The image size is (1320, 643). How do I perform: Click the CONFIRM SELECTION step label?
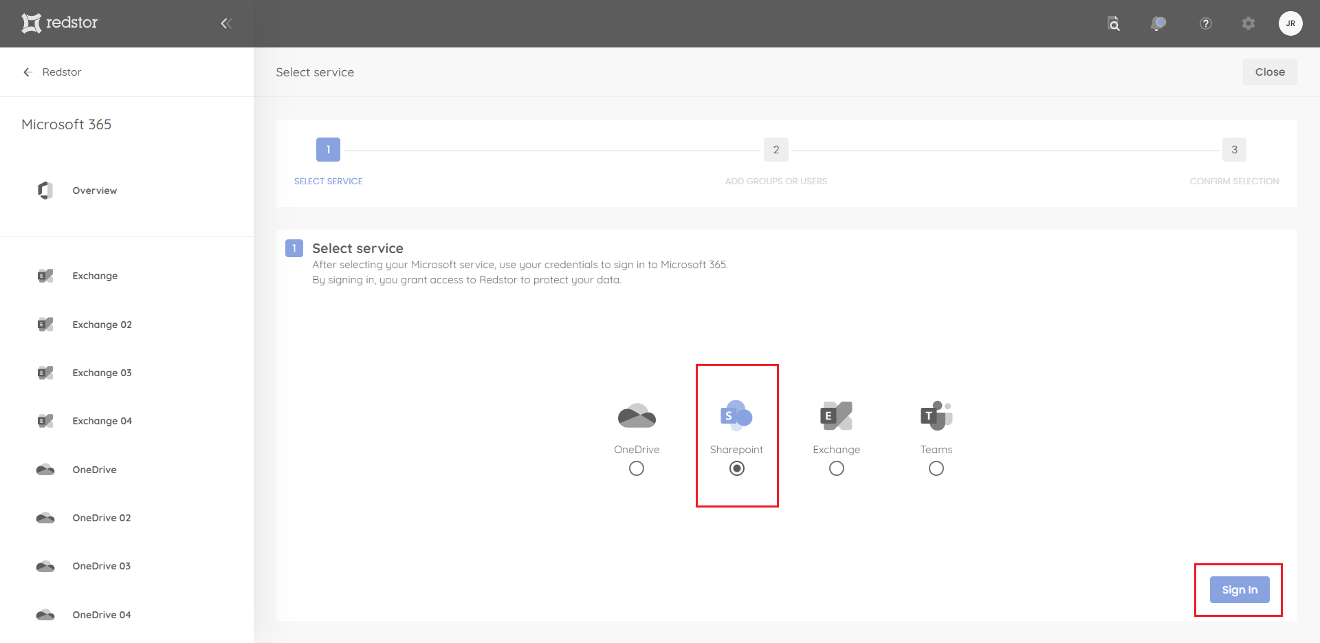[1234, 182]
